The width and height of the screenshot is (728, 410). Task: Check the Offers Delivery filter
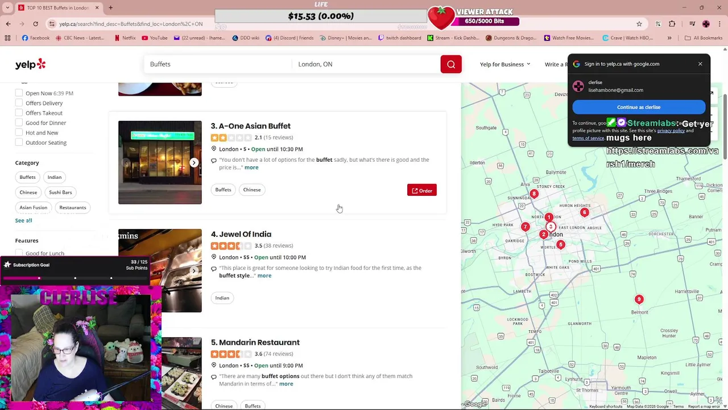(19, 103)
